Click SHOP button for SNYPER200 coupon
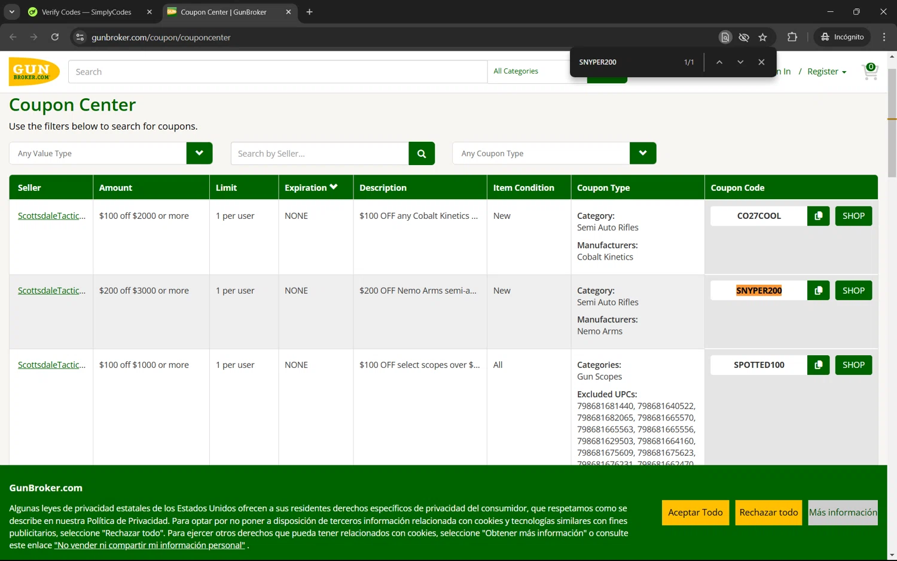The height and width of the screenshot is (561, 897). click(853, 291)
